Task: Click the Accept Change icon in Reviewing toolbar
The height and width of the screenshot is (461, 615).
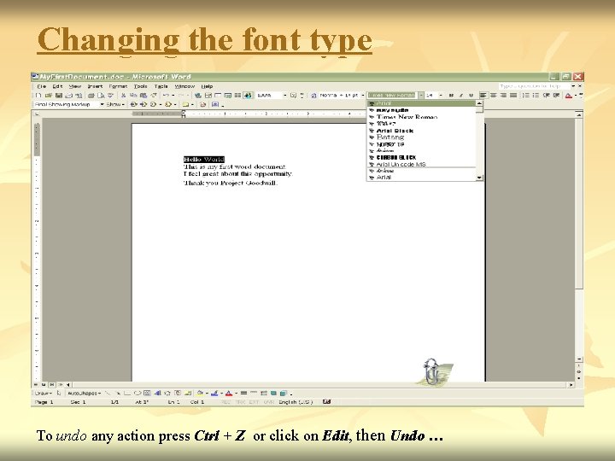Action: point(154,104)
